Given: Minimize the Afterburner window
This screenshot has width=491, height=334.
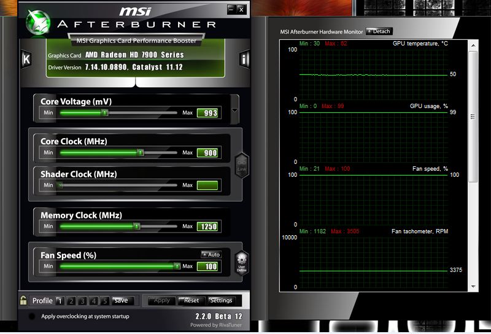Looking at the screenshot, I should (231, 9).
